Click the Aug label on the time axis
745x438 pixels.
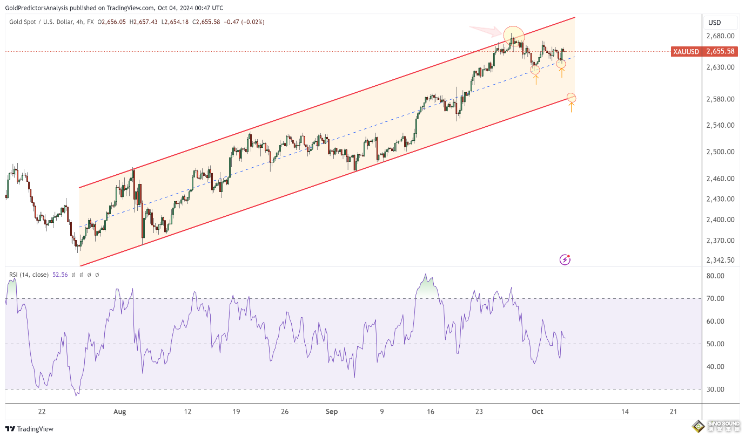[120, 412]
